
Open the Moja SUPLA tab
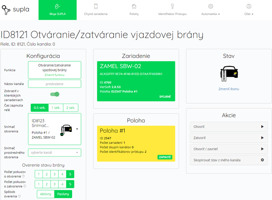57,10
